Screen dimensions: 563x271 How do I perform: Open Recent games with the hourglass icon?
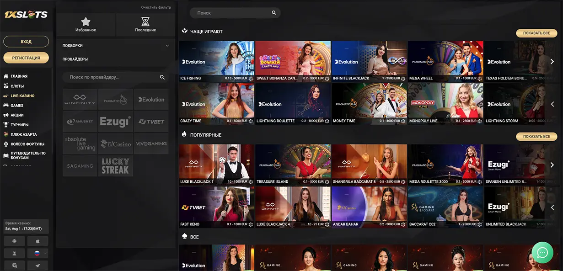145,25
